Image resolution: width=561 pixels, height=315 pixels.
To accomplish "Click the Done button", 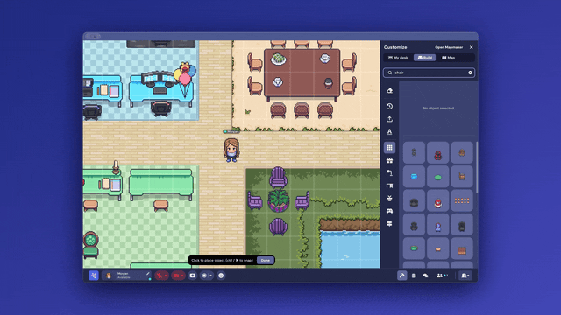I will [266, 261].
